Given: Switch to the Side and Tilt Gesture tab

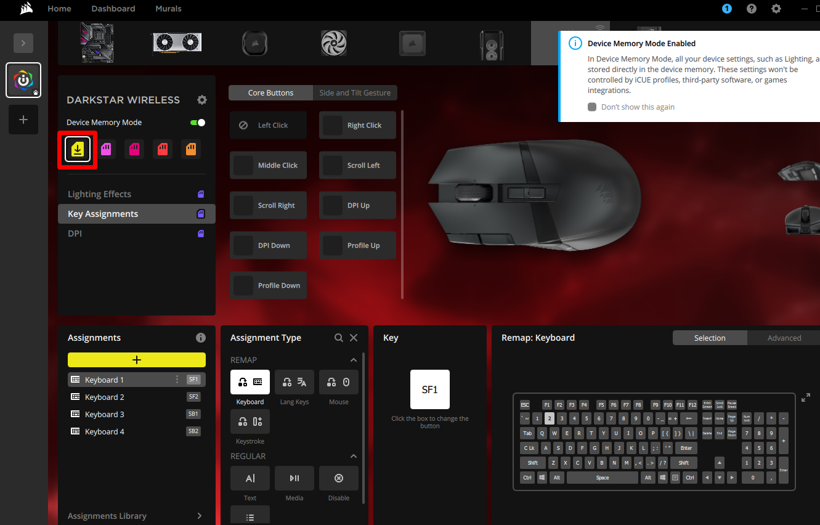Looking at the screenshot, I should pos(354,92).
